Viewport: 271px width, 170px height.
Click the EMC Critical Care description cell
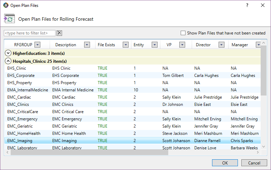[x=68, y=112]
